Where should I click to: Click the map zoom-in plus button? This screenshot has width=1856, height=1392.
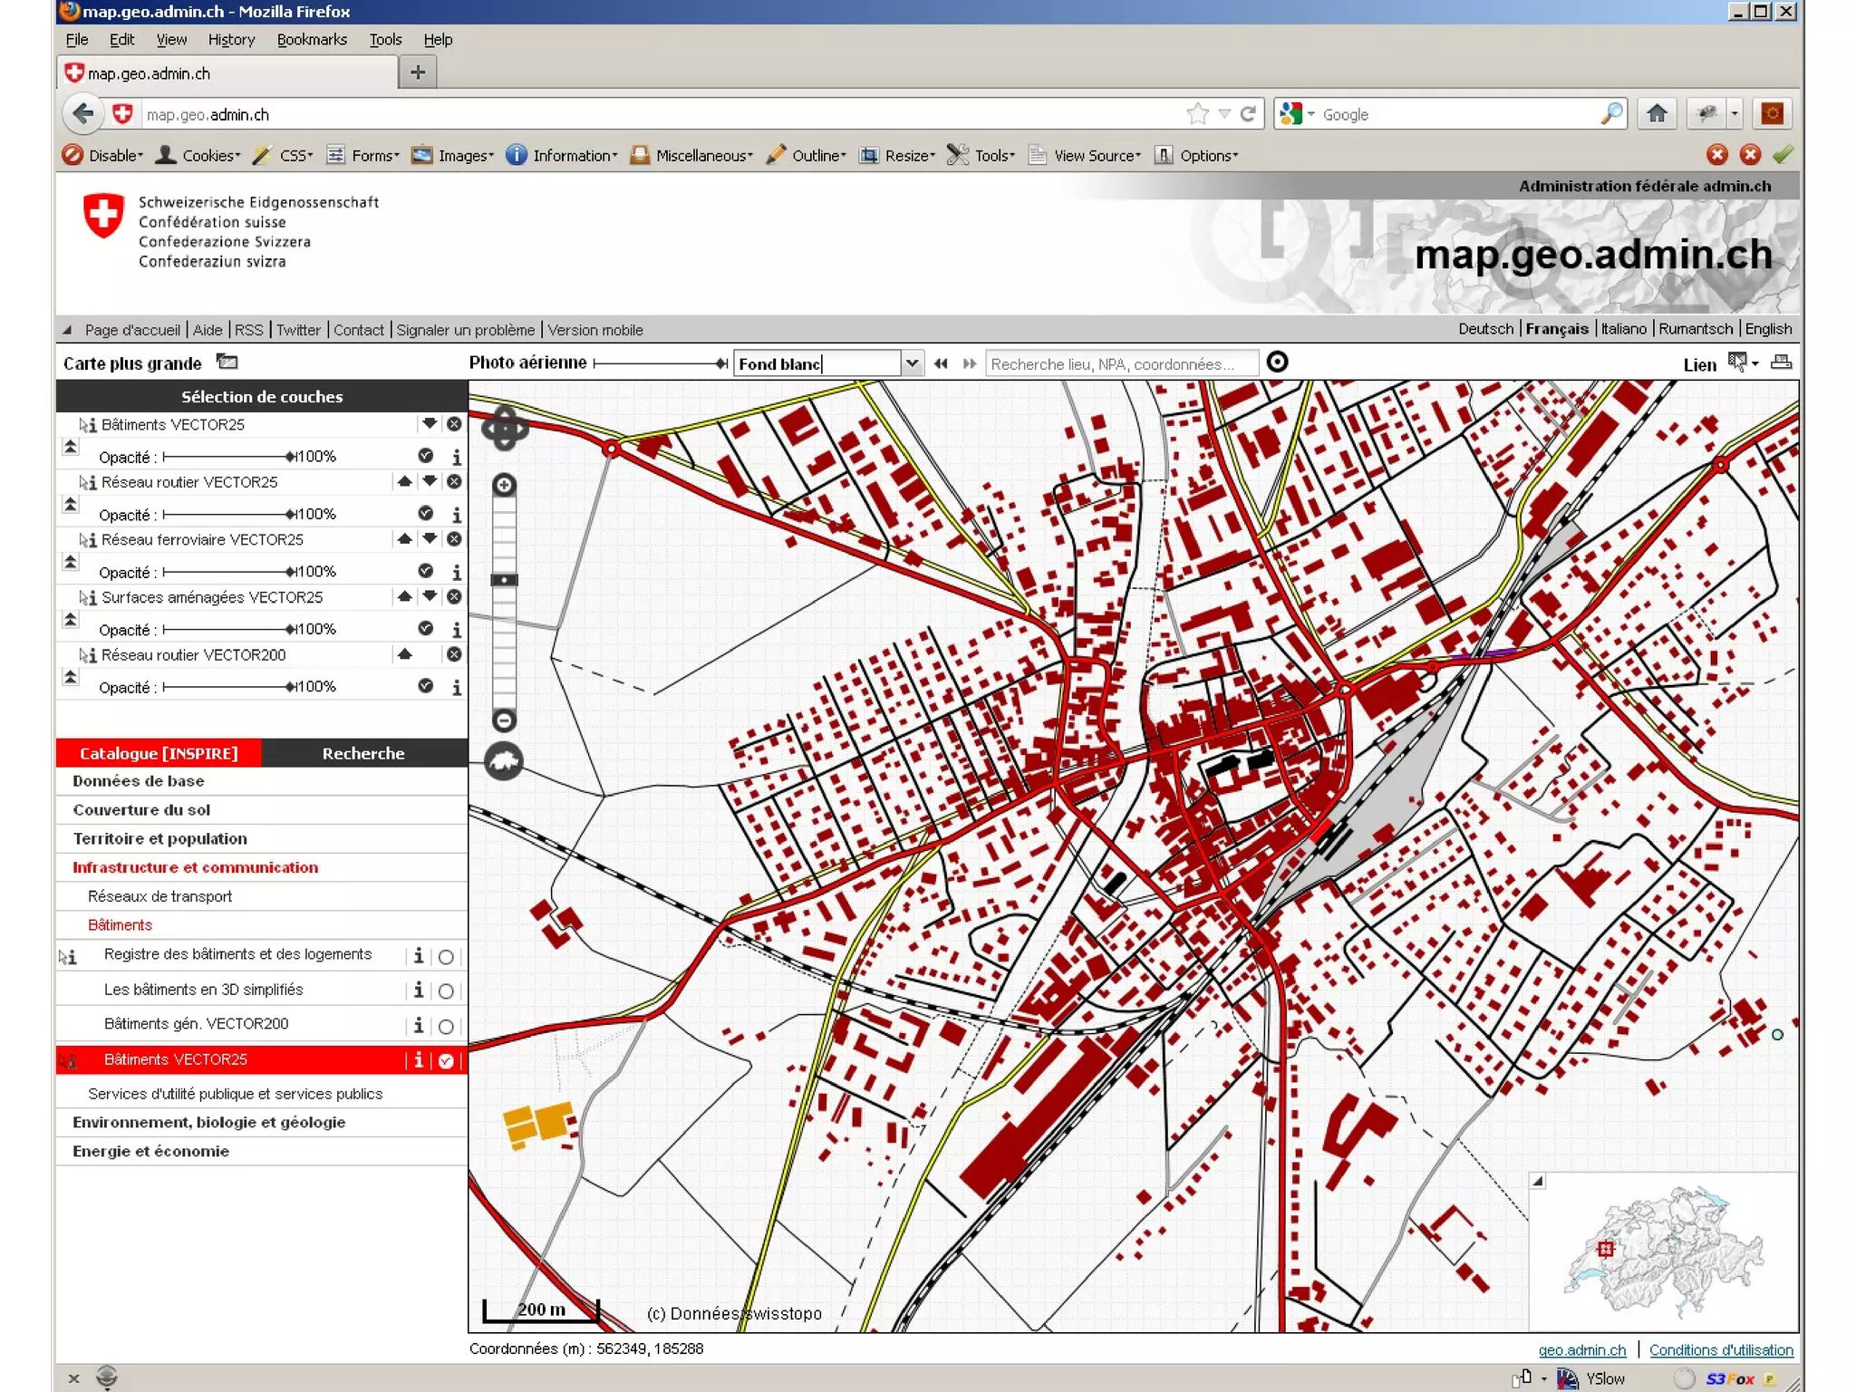point(504,486)
